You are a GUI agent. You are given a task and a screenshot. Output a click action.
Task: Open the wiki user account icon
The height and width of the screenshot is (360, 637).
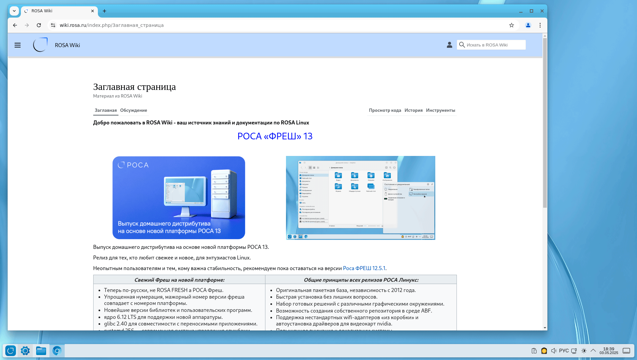pyautogui.click(x=449, y=45)
